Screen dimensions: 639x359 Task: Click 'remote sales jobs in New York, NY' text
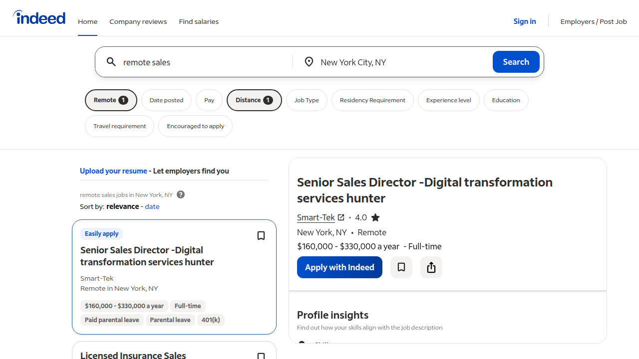pos(126,195)
